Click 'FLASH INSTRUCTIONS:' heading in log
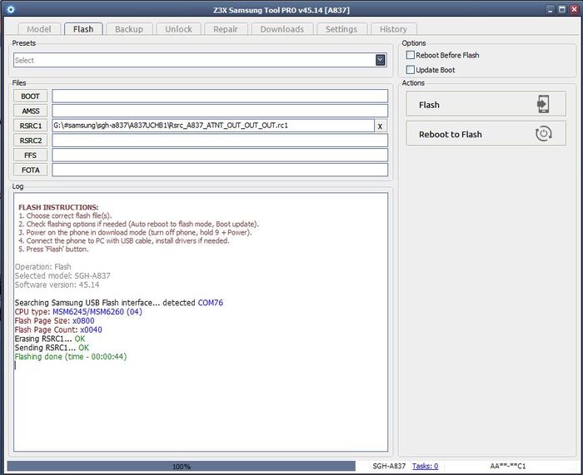 58,207
